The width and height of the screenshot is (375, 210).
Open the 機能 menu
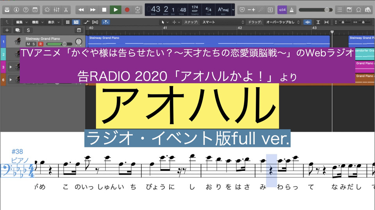pos(38,22)
